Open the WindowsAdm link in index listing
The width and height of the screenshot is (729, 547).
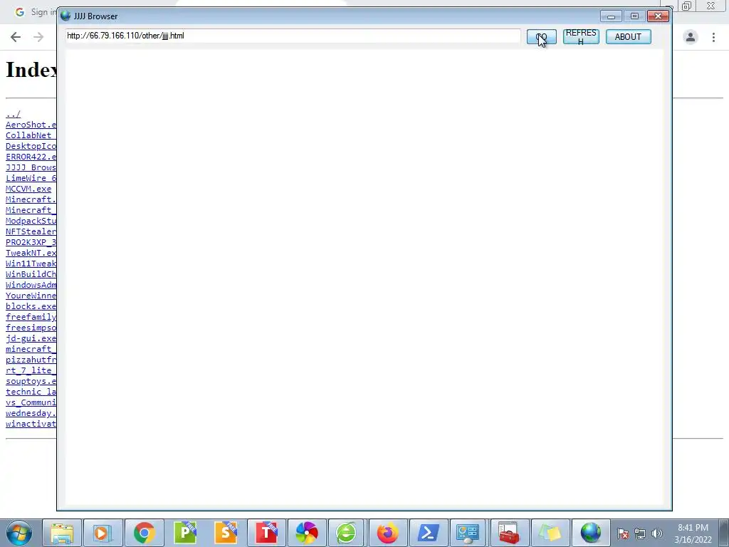pos(31,285)
